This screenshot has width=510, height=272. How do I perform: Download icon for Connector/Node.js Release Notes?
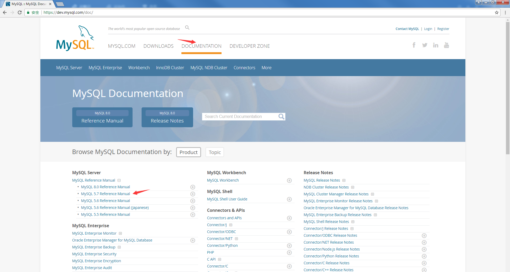click(424, 249)
